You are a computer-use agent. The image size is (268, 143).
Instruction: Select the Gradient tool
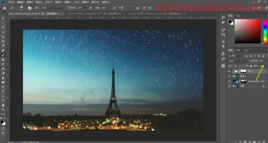point(3,73)
